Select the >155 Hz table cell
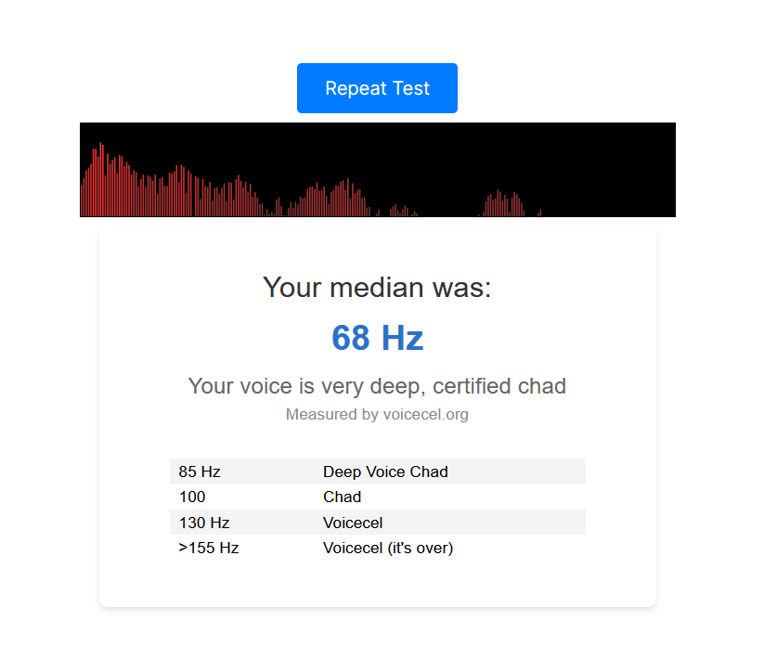This screenshot has height=672, width=777. pos(209,549)
